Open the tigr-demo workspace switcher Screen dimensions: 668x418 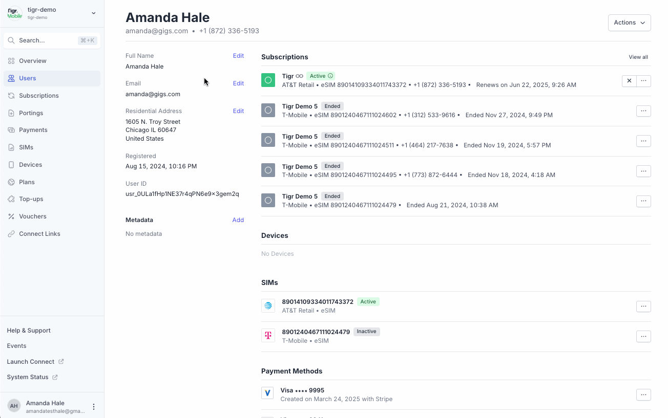pos(51,13)
